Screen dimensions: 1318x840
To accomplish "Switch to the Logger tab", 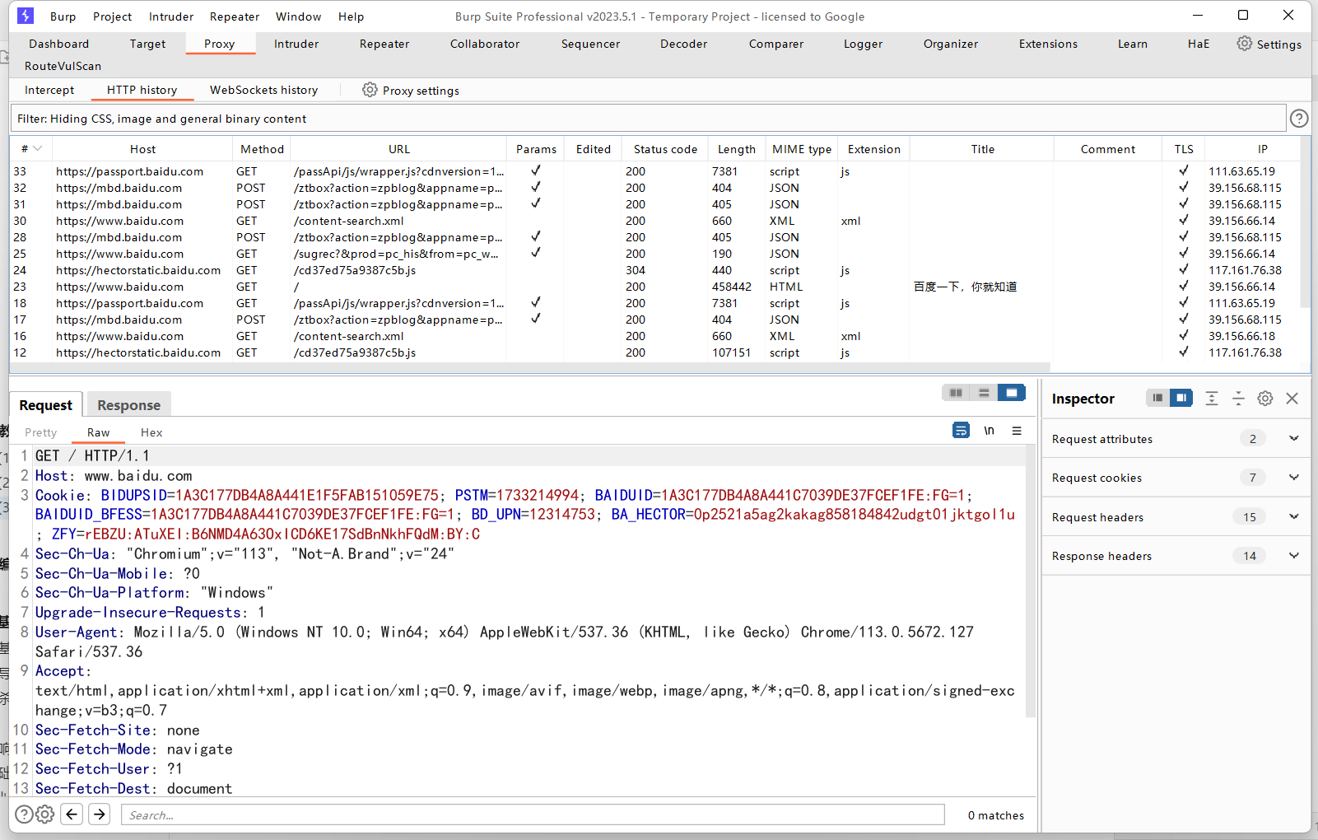I will point(863,44).
